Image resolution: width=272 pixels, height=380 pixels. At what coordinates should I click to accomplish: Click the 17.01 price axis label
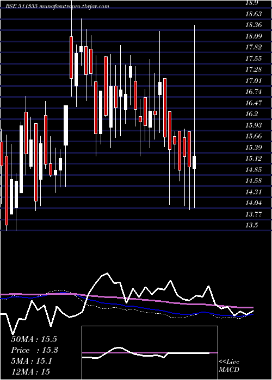click(x=254, y=80)
